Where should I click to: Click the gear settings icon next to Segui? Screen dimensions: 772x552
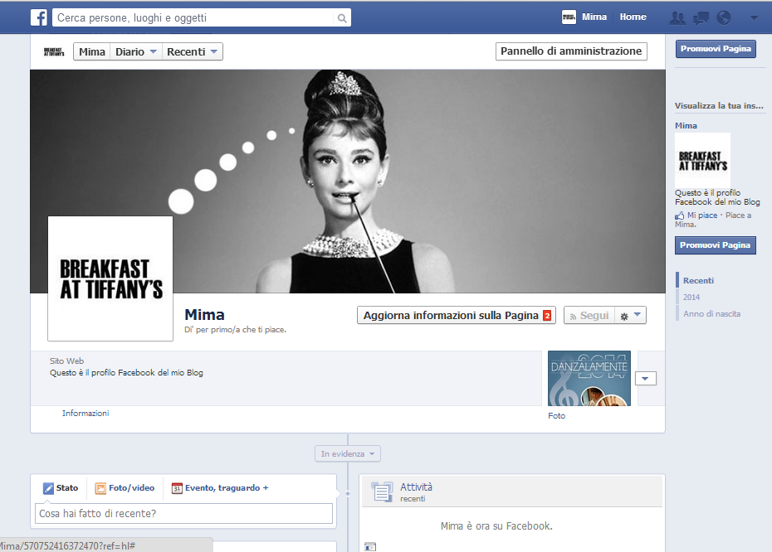click(x=623, y=317)
